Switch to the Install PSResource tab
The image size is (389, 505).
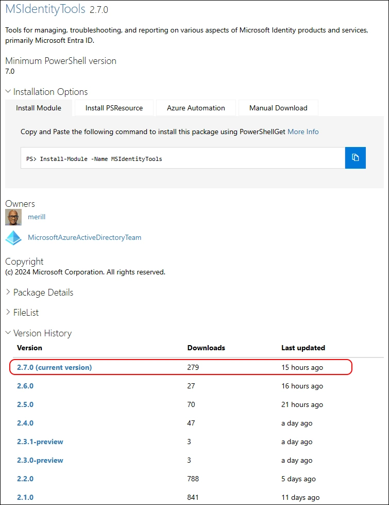click(x=114, y=108)
